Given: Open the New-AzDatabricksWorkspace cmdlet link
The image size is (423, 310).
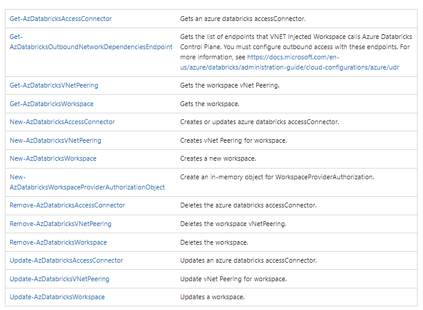Looking at the screenshot, I should click(x=53, y=158).
